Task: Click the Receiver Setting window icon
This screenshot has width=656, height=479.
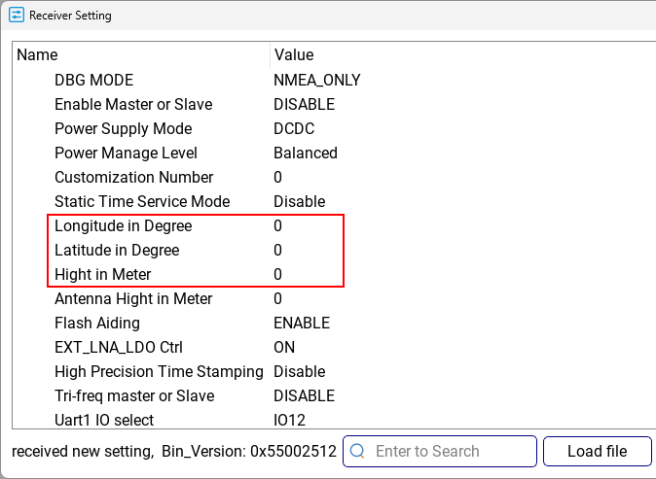Action: coord(17,16)
